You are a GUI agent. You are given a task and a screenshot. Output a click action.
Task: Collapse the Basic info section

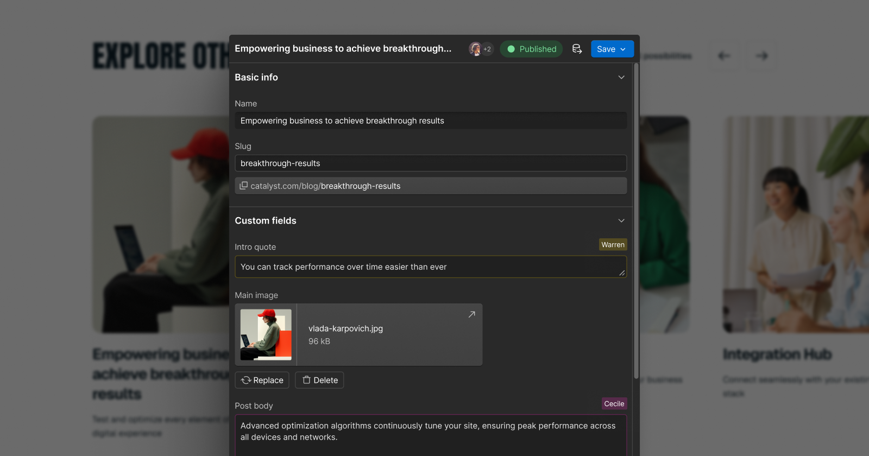click(x=621, y=77)
